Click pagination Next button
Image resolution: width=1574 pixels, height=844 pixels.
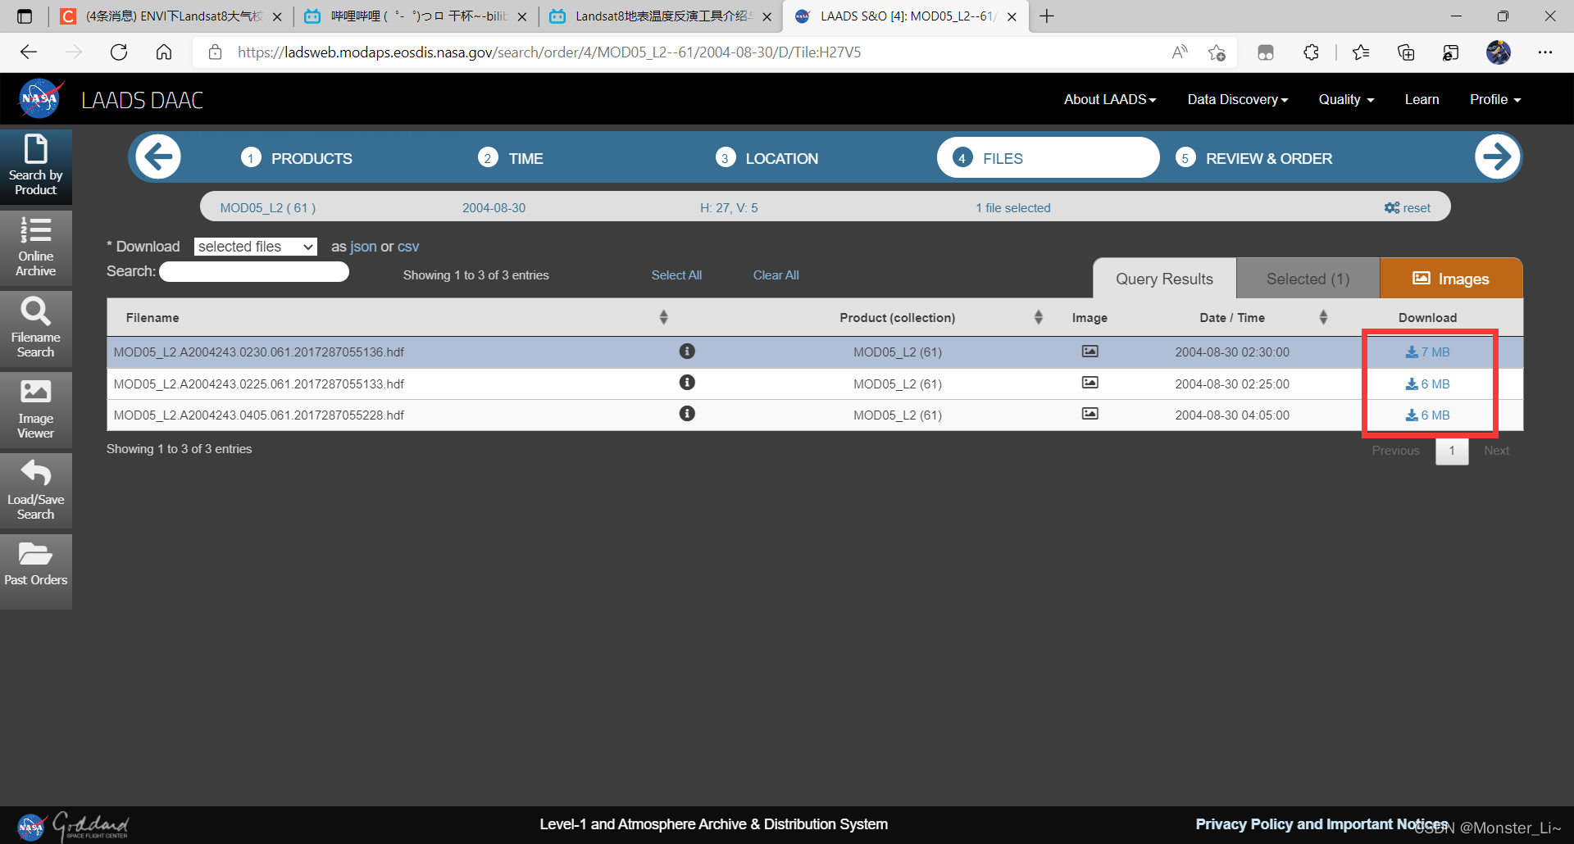[x=1496, y=451]
